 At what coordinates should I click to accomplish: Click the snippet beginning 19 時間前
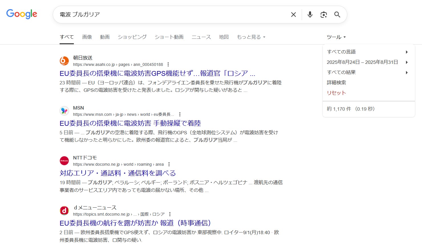(x=171, y=186)
